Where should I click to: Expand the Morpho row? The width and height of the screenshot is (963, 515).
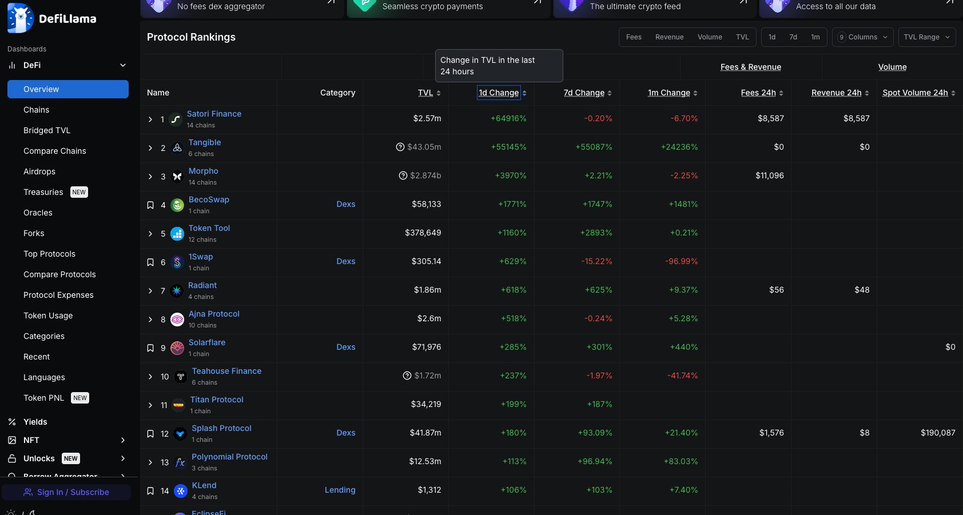(150, 177)
